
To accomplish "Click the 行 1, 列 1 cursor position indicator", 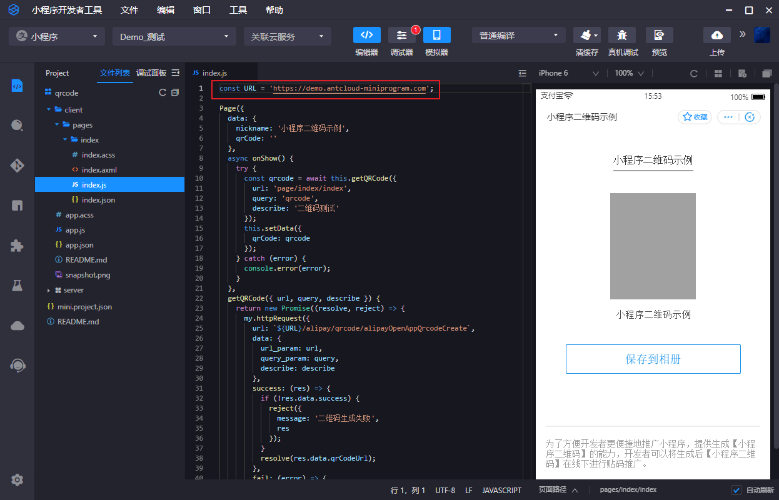I will click(408, 490).
